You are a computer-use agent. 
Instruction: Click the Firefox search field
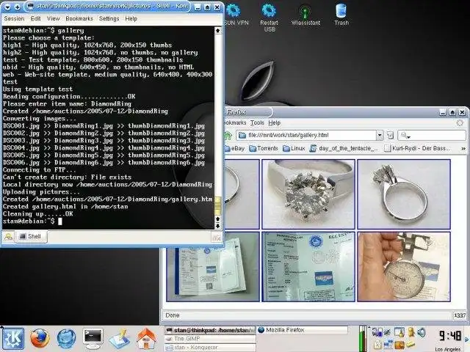click(x=432, y=135)
